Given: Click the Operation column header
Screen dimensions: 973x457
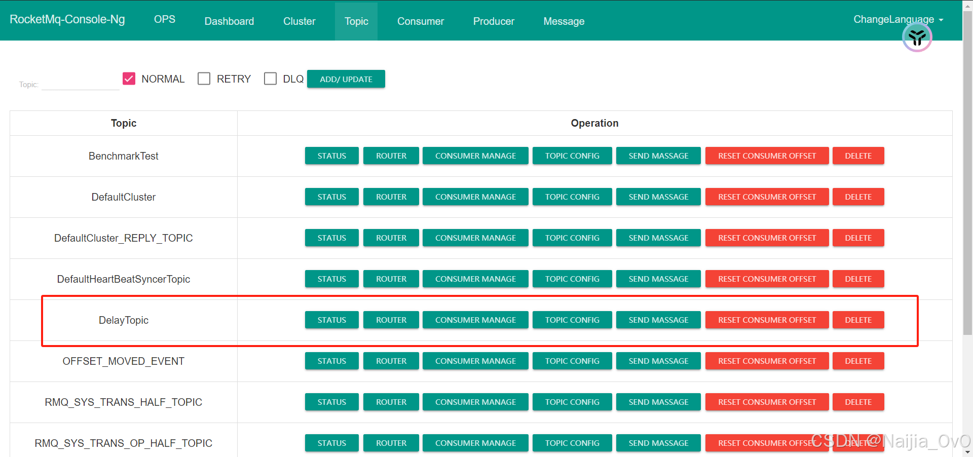Looking at the screenshot, I should (594, 123).
